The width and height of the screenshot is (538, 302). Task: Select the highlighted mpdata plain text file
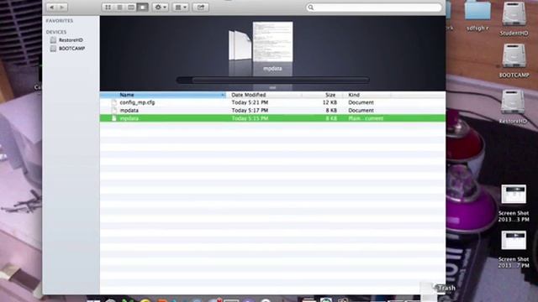272,118
